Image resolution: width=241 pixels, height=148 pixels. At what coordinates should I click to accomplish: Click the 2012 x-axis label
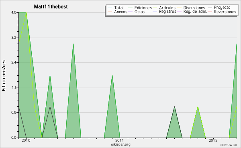pos(213,140)
